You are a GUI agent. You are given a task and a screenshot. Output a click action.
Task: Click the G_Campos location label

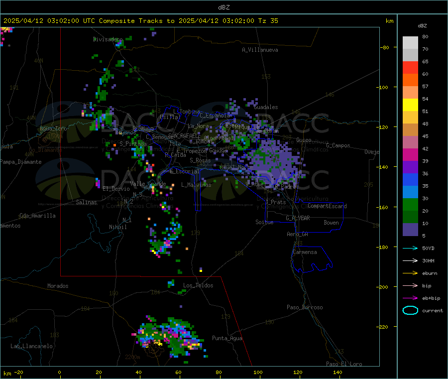point(338,145)
